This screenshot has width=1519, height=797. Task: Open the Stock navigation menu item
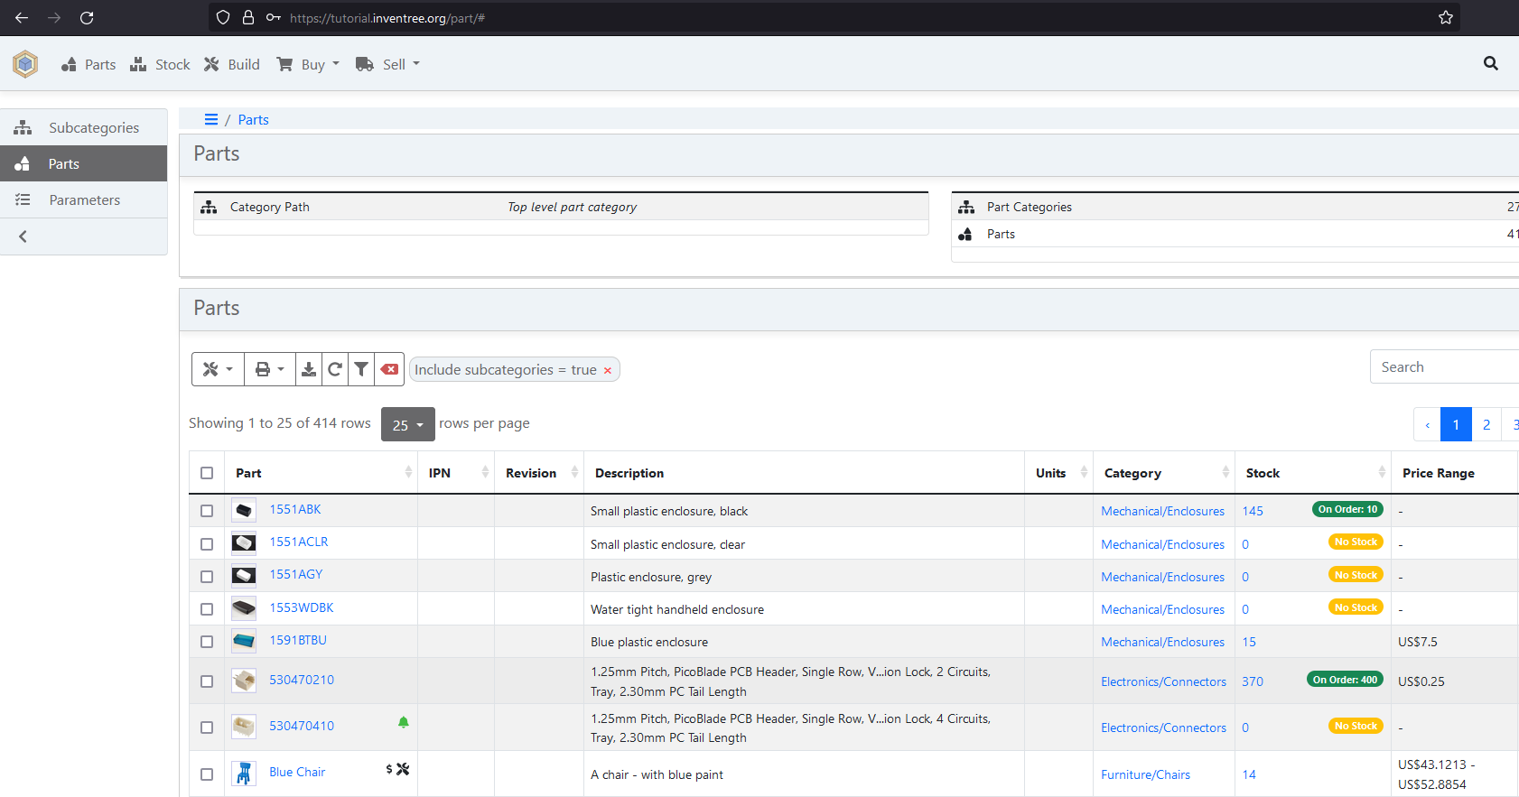161,64
